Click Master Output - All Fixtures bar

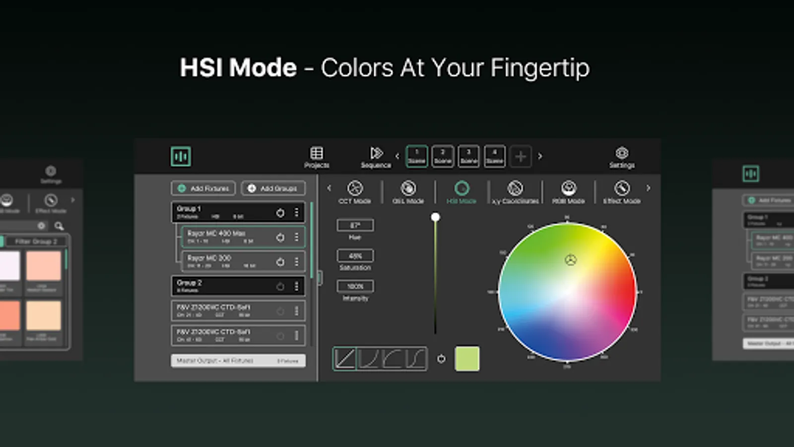pyautogui.click(x=238, y=361)
